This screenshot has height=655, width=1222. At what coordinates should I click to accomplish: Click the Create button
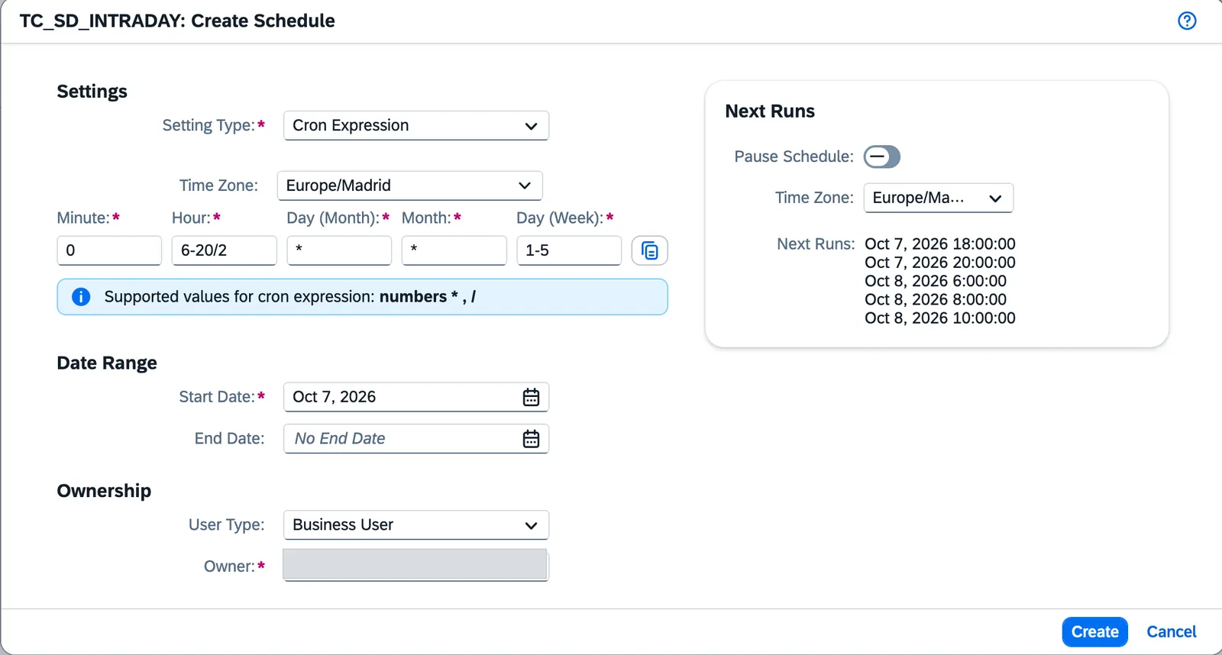pyautogui.click(x=1094, y=632)
